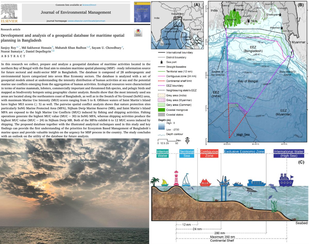309x244 pixels.
Task: Click the Coastal mangrove green swatch
Action: coord(161,110)
